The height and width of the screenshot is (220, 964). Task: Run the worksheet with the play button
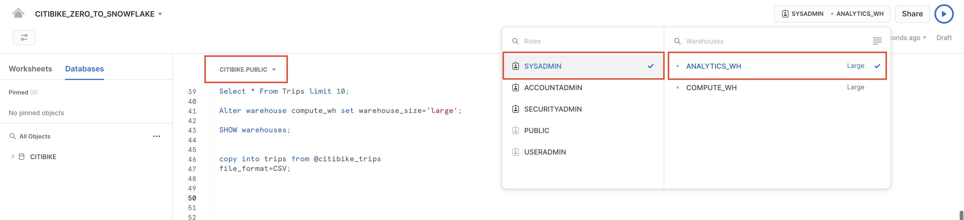click(x=944, y=14)
